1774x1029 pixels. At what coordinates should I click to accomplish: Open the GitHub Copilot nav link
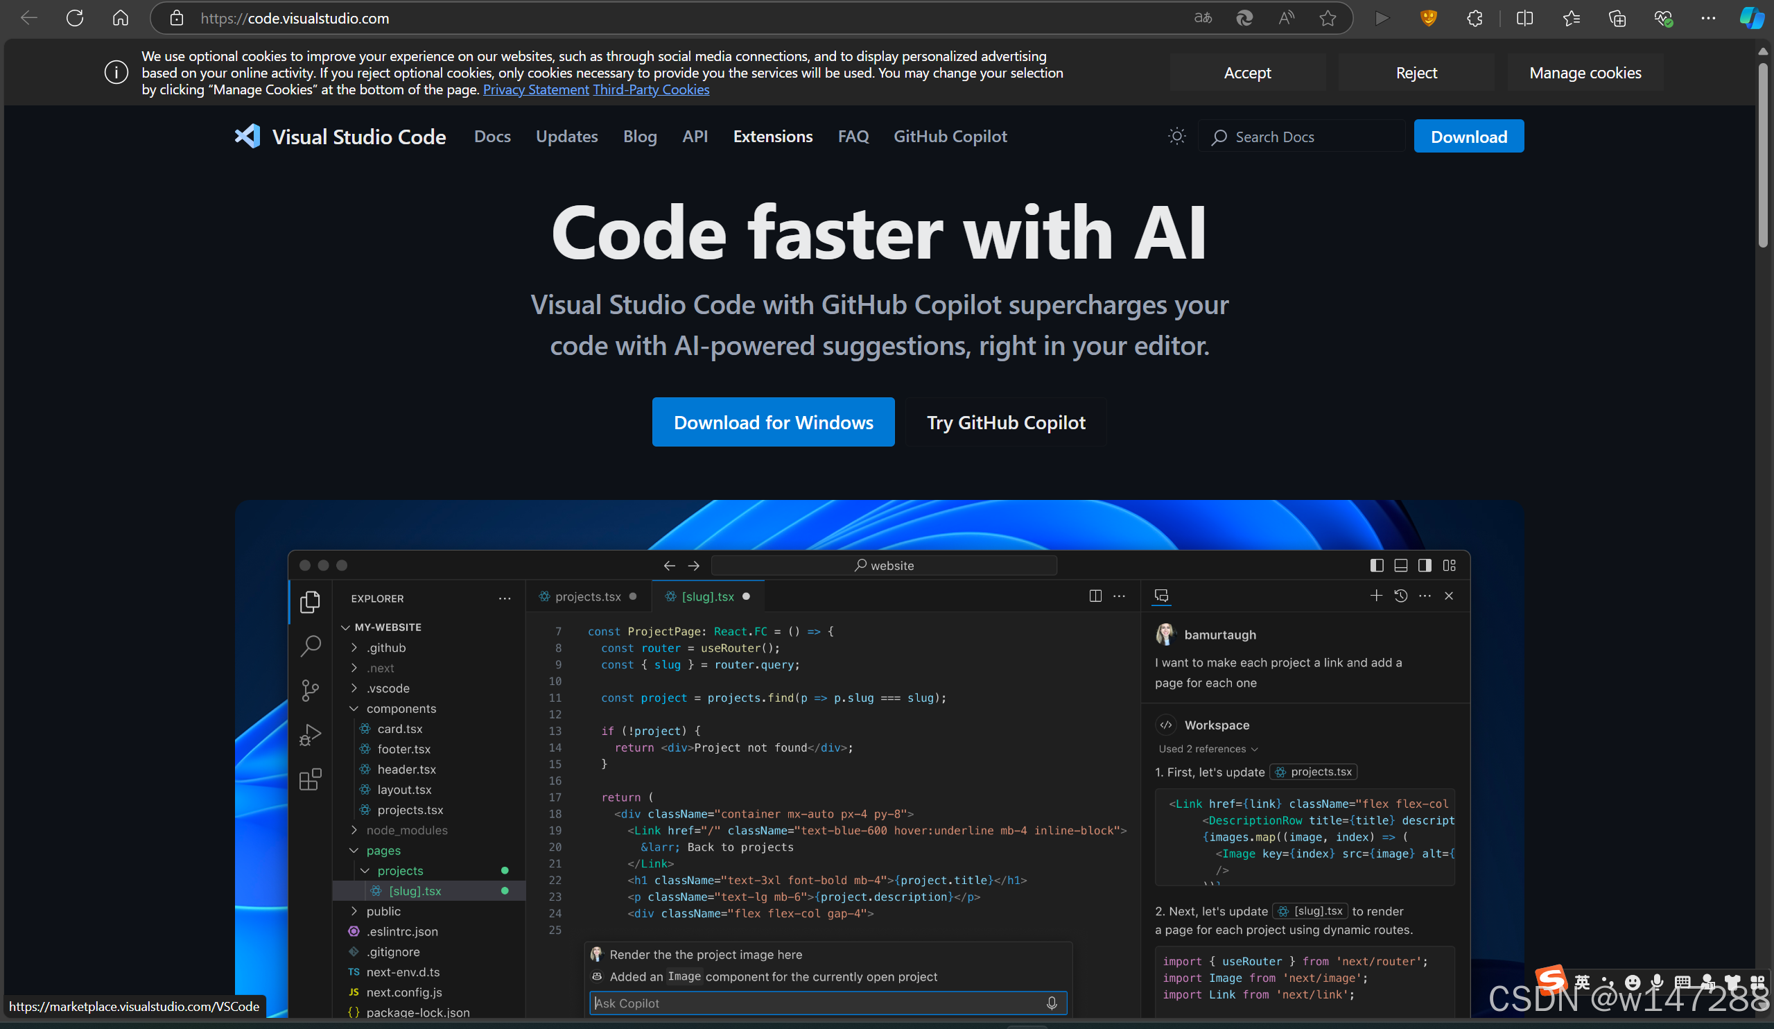[950, 136]
